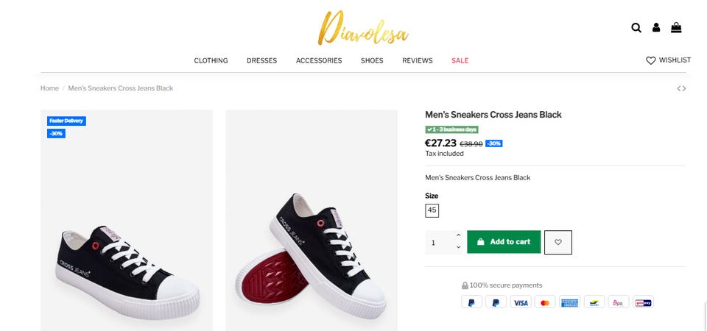707x331 pixels.
Task: Click the American Express payment icon
Action: [x=569, y=302]
